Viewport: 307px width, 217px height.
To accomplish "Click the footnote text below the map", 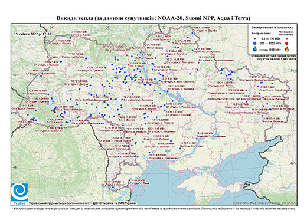I will click(x=153, y=208).
